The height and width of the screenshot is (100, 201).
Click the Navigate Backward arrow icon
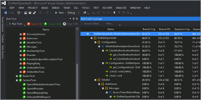pos(6,13)
